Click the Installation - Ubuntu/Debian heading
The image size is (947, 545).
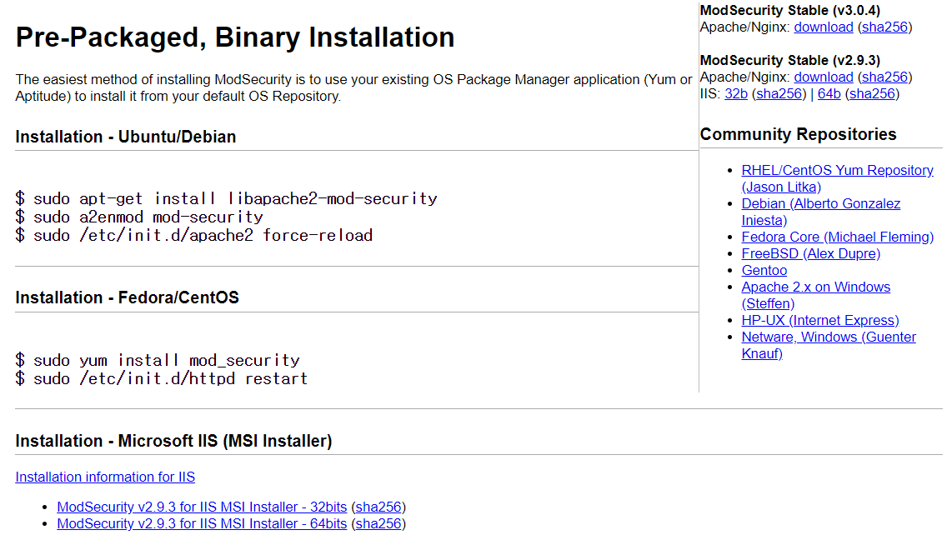(x=126, y=137)
